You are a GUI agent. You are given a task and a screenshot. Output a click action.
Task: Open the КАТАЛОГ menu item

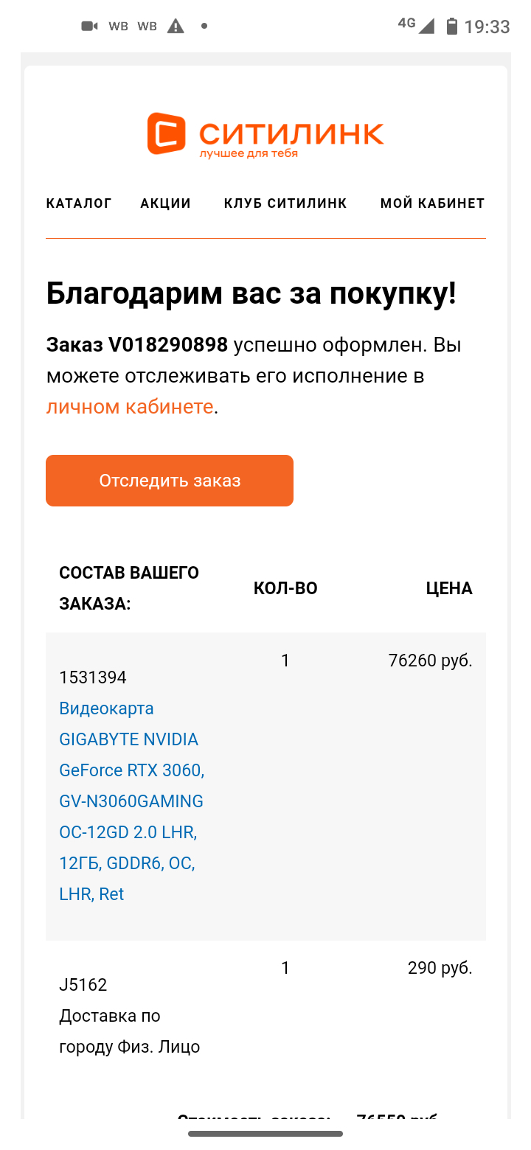(x=79, y=203)
